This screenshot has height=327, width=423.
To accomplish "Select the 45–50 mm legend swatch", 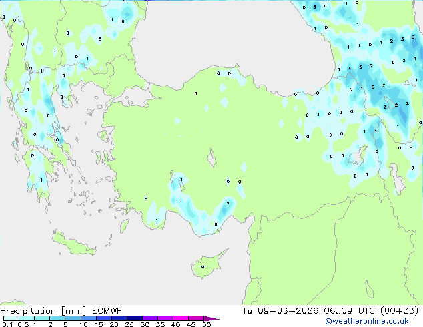I will (x=195, y=318).
